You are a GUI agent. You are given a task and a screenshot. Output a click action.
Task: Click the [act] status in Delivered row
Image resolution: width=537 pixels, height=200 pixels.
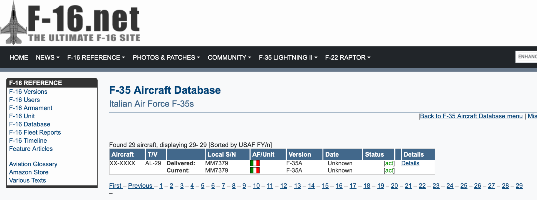(x=389, y=163)
